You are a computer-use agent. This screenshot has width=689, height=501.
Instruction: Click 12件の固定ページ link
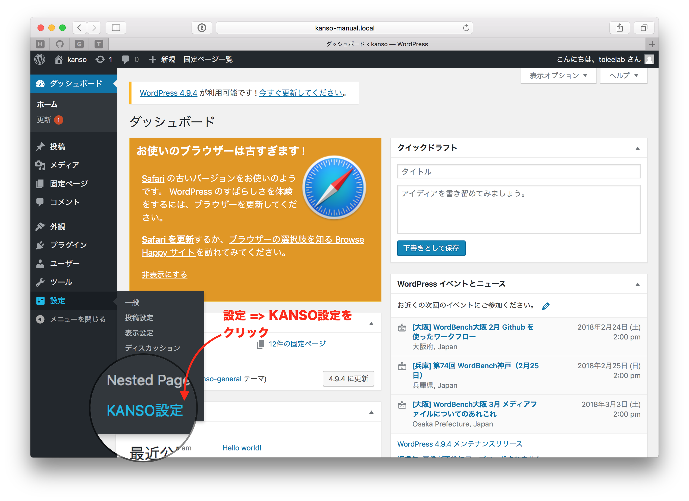click(297, 344)
